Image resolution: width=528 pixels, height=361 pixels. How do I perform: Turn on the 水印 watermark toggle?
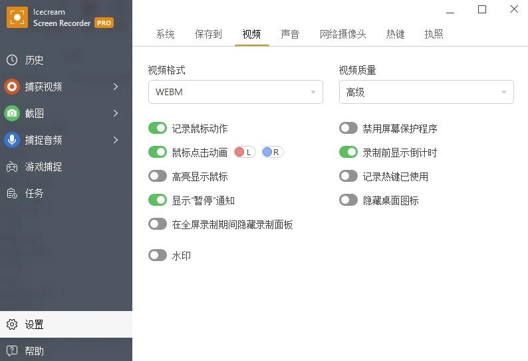tap(158, 255)
